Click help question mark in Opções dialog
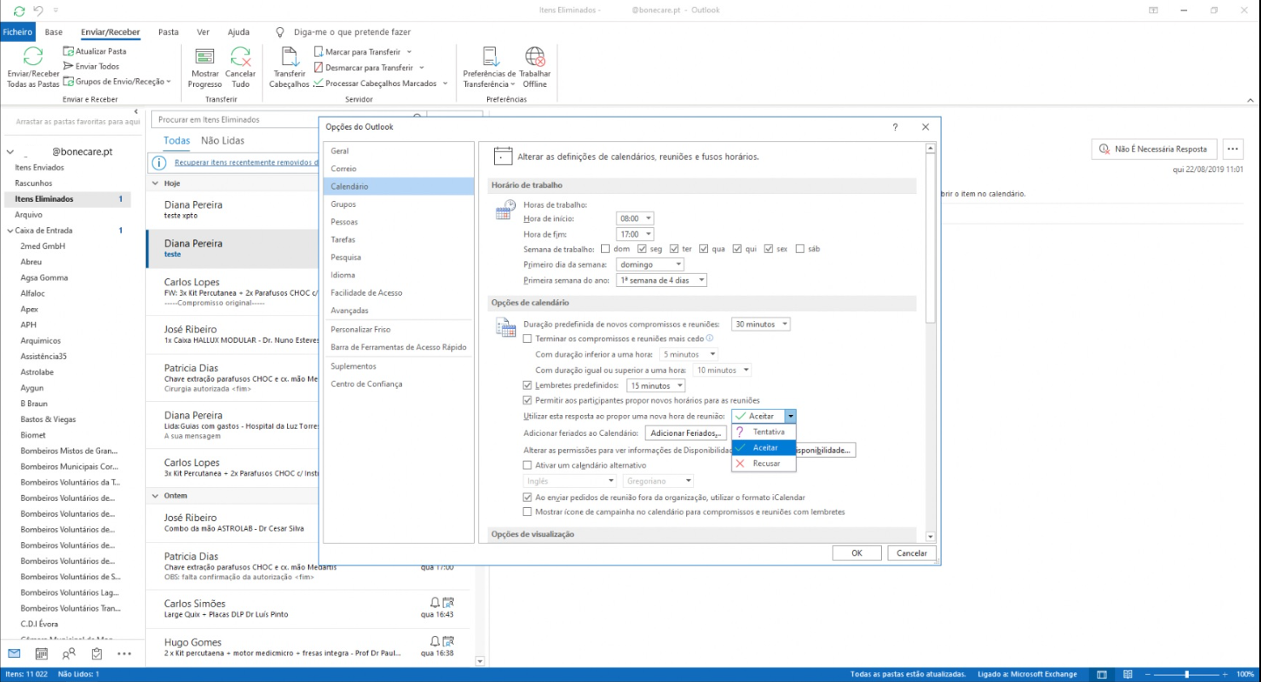This screenshot has width=1261, height=682. [896, 127]
